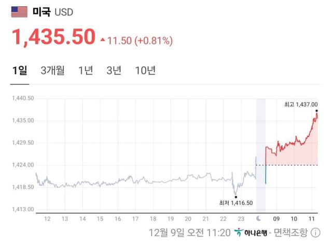
Task: Switch to the 3개월 tab
Action: click(x=52, y=71)
